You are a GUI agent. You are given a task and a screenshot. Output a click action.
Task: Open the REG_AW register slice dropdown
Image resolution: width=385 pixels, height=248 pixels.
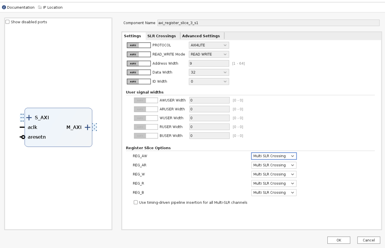click(x=274, y=156)
